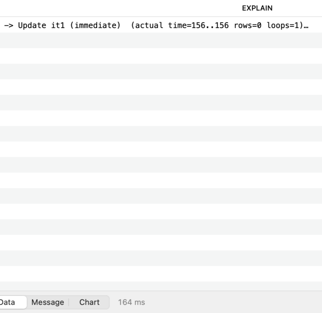The height and width of the screenshot is (313, 322).
Task: Open the Message tab
Action: 48,302
